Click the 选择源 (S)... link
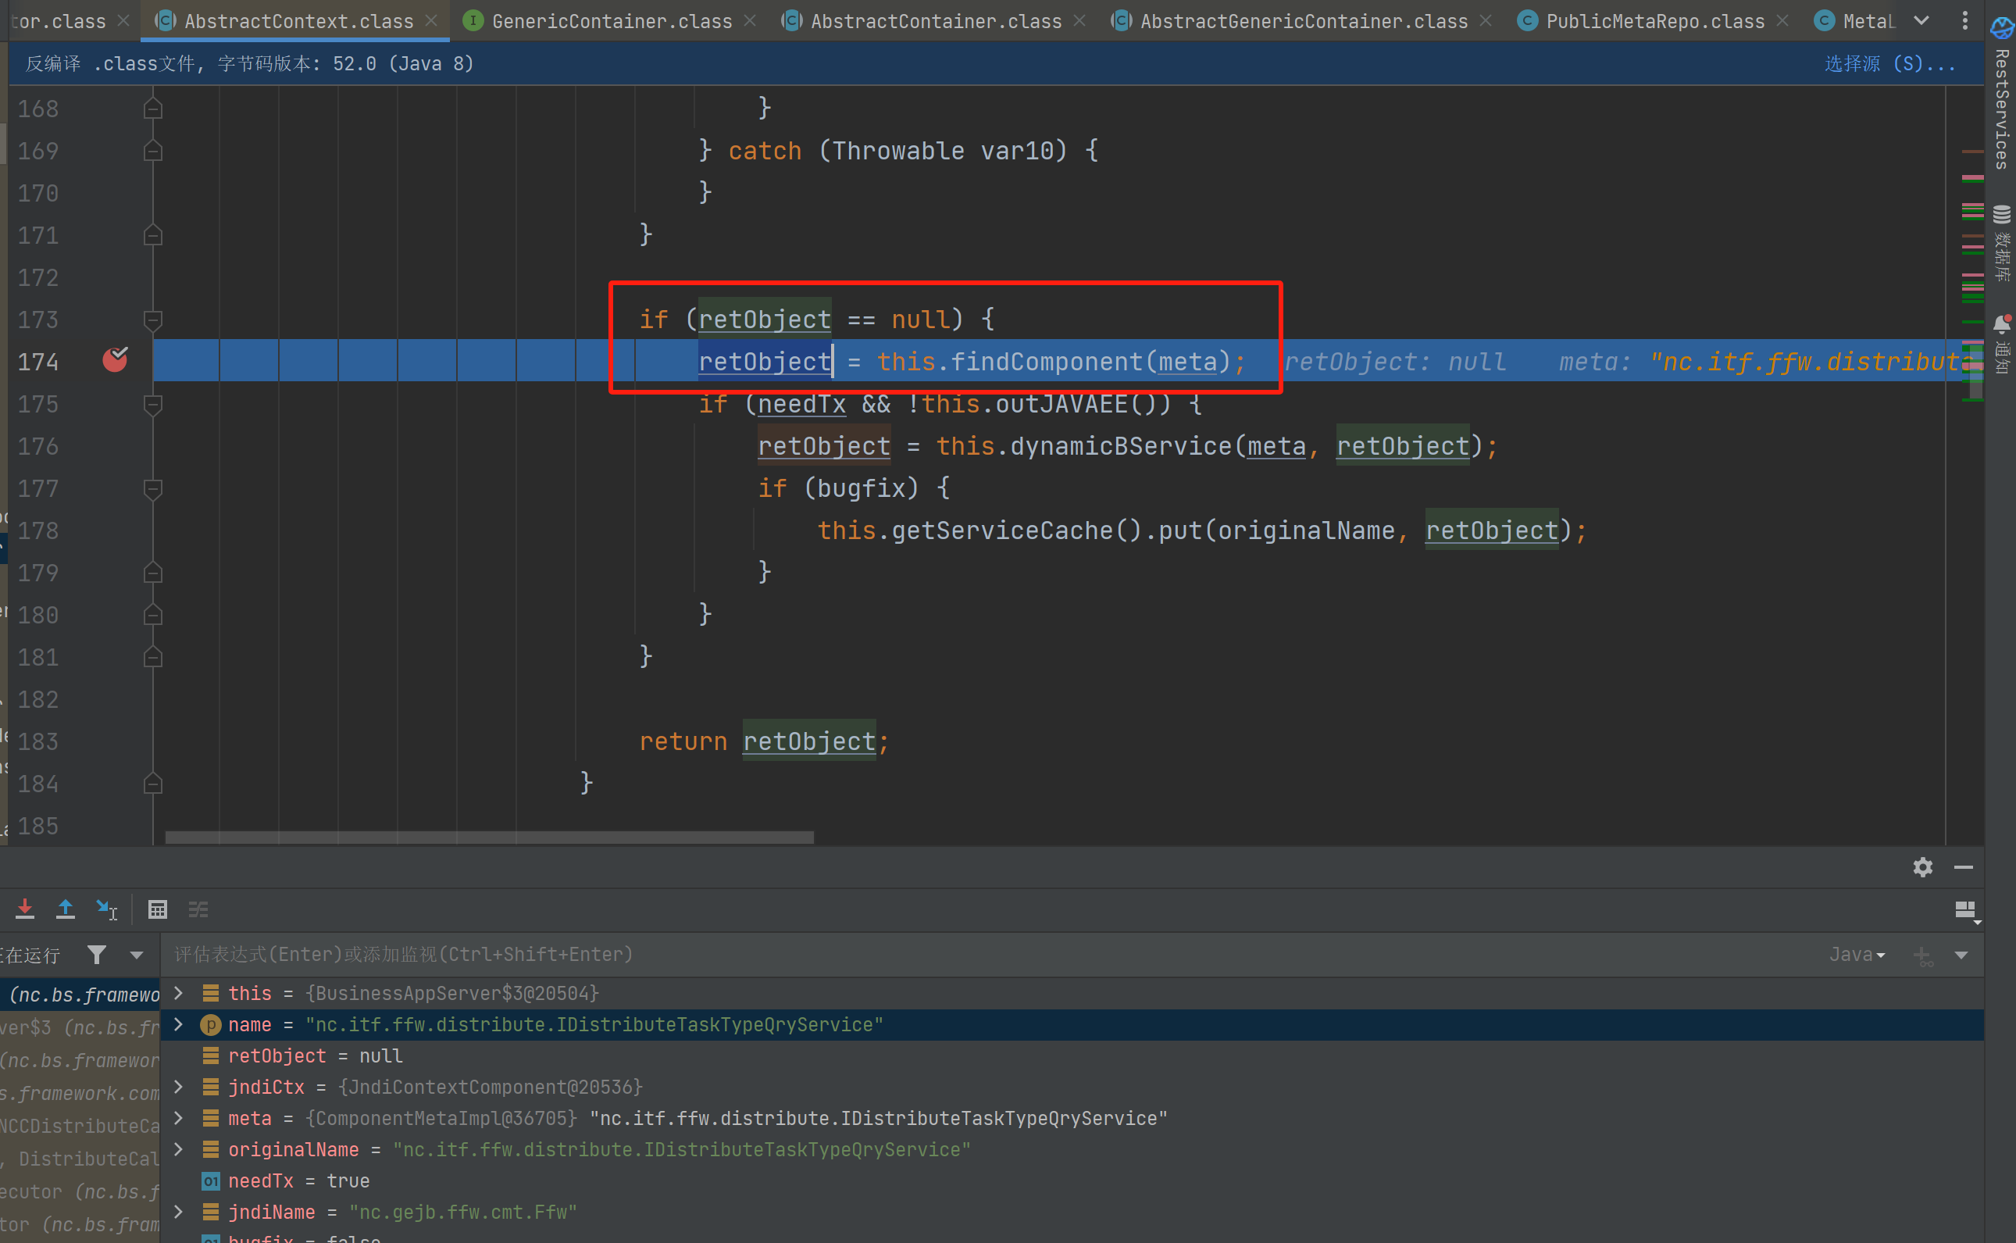This screenshot has width=2016, height=1243. tap(1889, 64)
